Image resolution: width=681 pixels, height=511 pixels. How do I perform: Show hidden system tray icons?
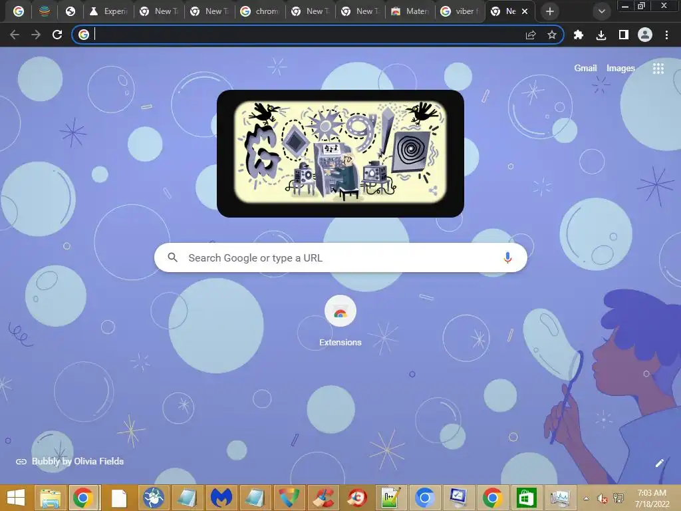point(586,498)
